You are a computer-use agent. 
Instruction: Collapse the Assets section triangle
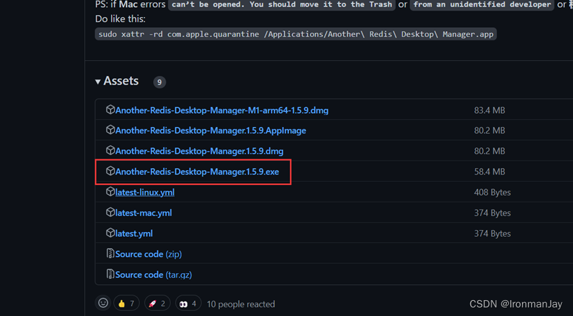click(x=98, y=82)
